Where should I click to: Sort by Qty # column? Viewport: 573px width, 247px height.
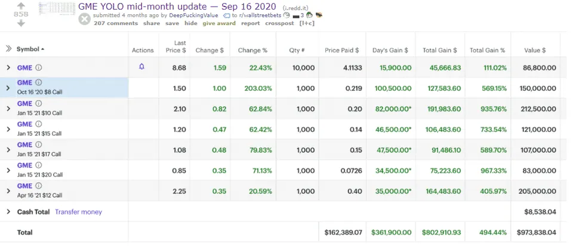coord(297,51)
